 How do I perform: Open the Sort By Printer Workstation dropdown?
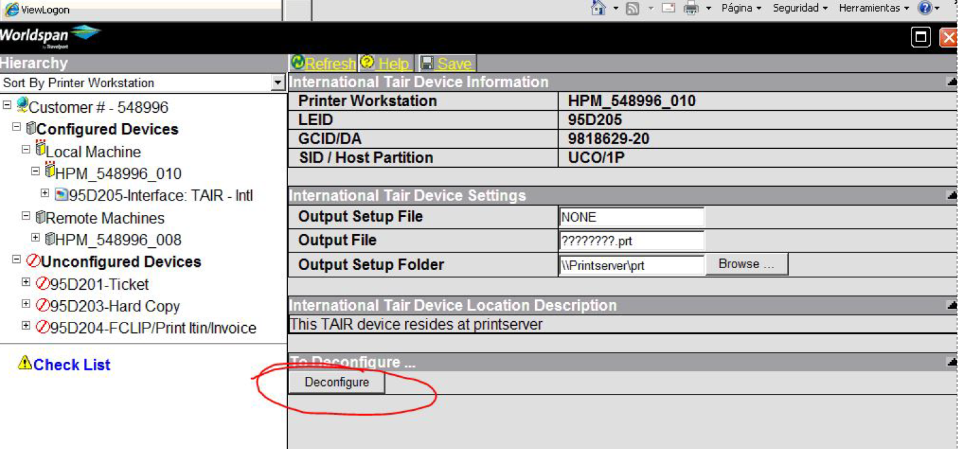[x=277, y=83]
